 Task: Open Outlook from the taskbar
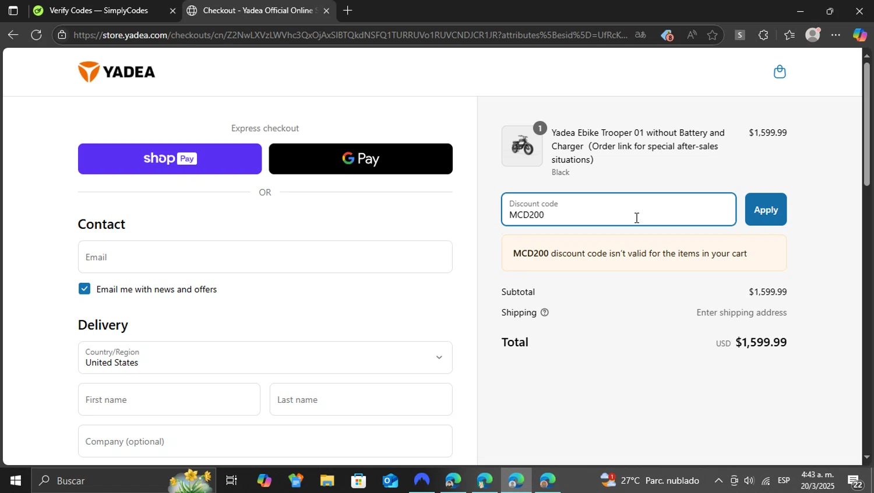click(x=390, y=481)
